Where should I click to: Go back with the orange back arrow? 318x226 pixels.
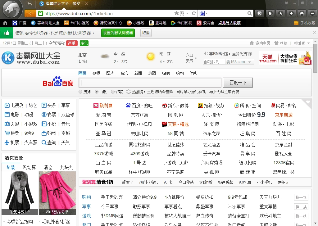(x=30, y=13)
